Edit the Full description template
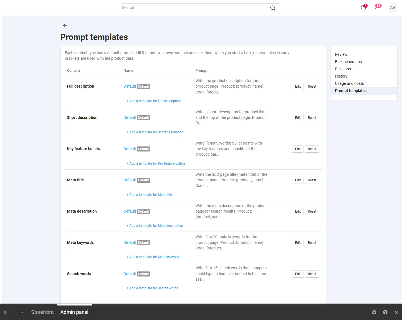Viewport: 402px width, 320px height. pyautogui.click(x=298, y=86)
